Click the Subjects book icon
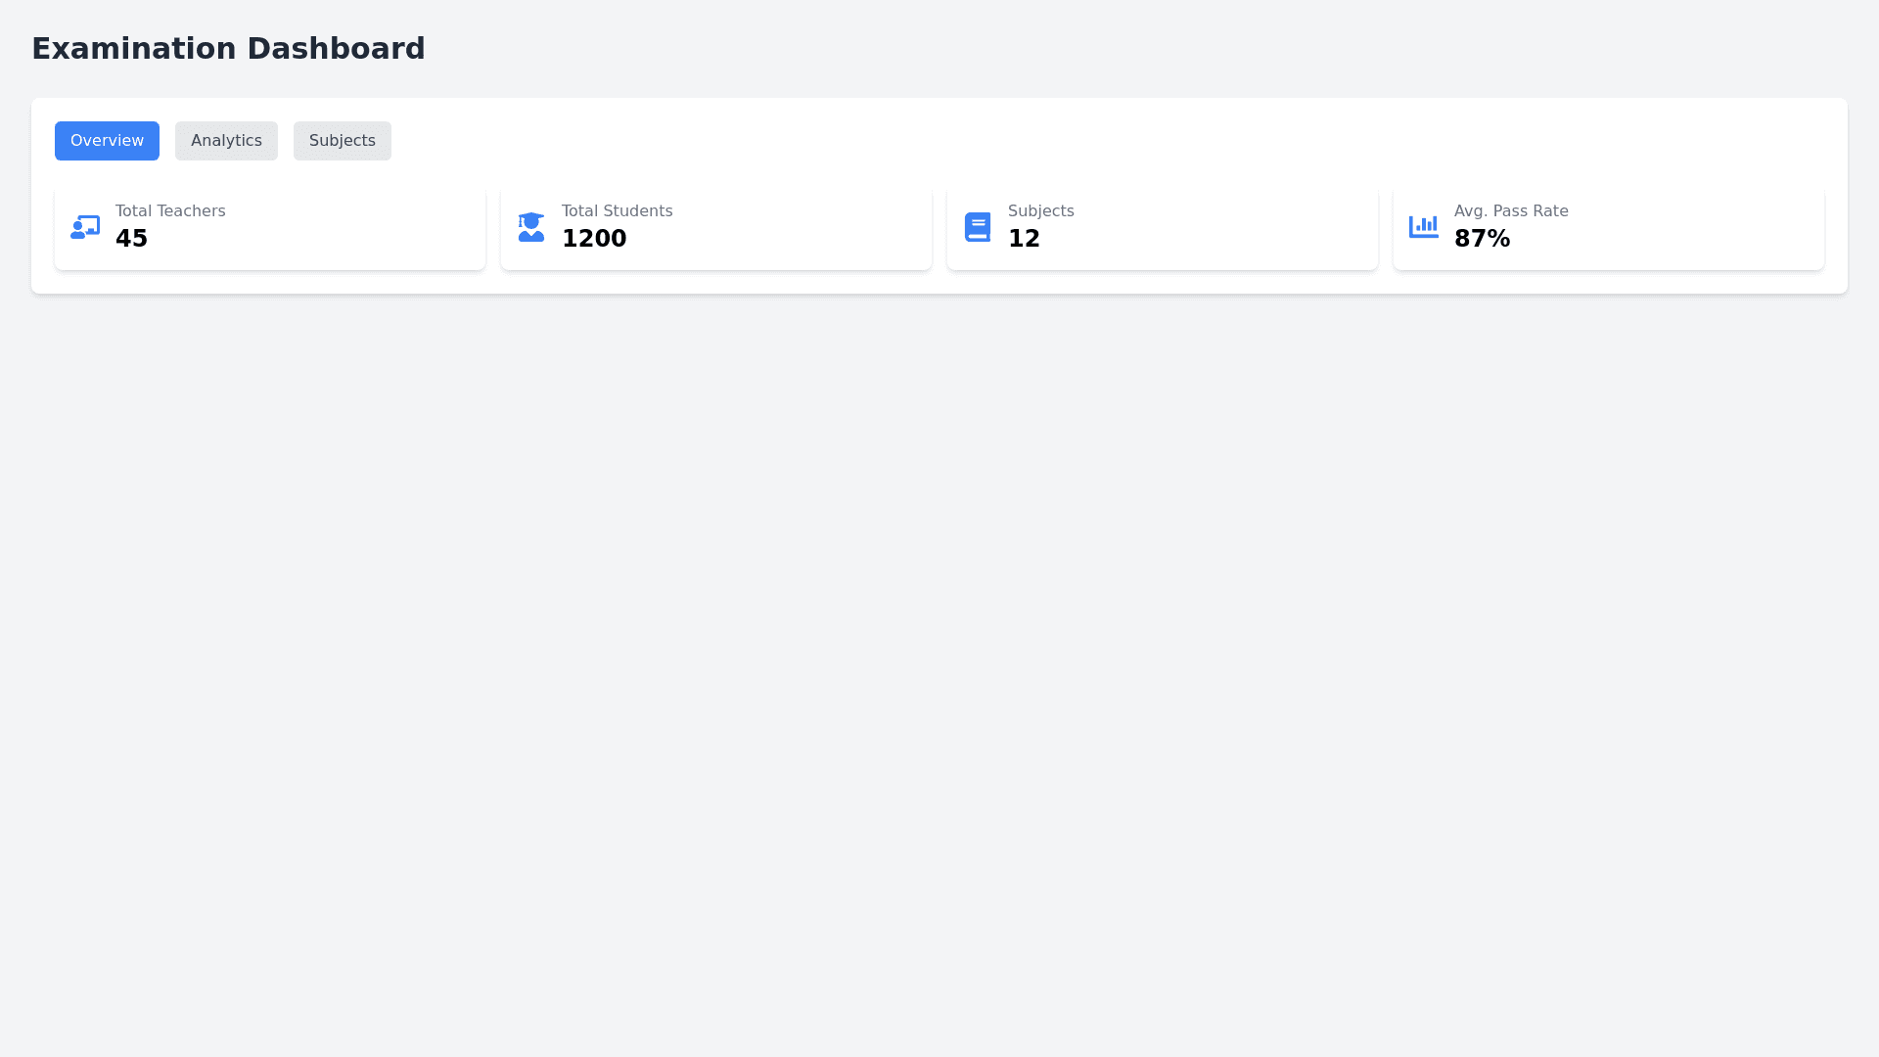This screenshot has width=1879, height=1057. [978, 227]
